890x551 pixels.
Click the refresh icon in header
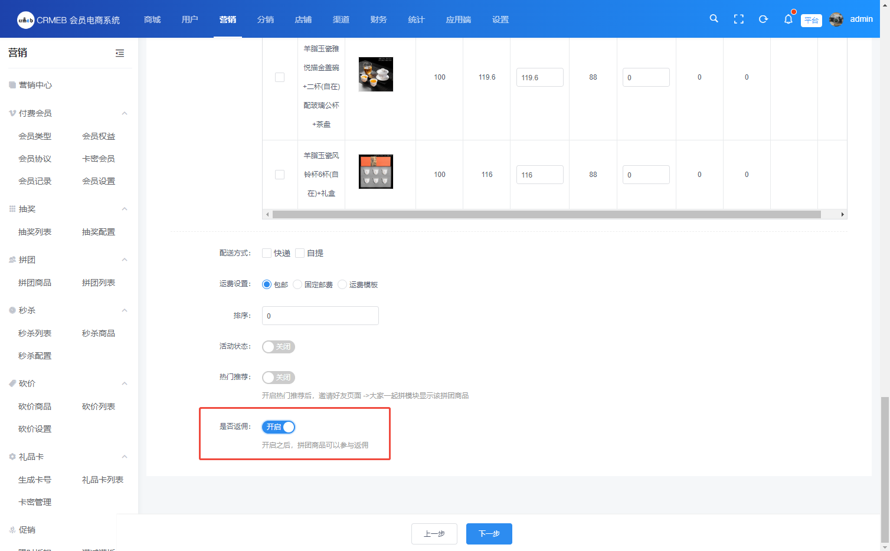(x=763, y=19)
